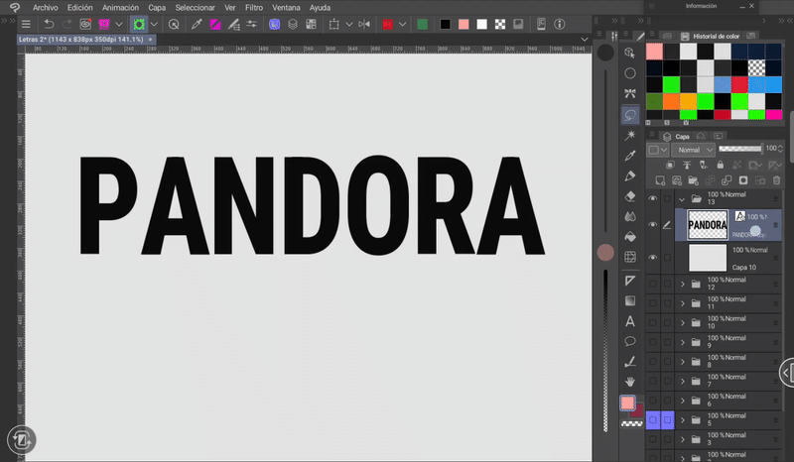The height and width of the screenshot is (462, 794).
Task: Show the folder 12 layer group
Action: pyautogui.click(x=653, y=284)
